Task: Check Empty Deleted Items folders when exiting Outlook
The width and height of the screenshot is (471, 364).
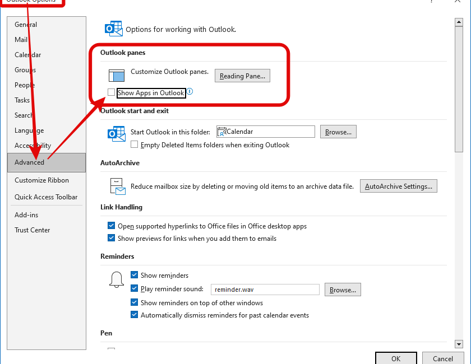Action: click(134, 144)
